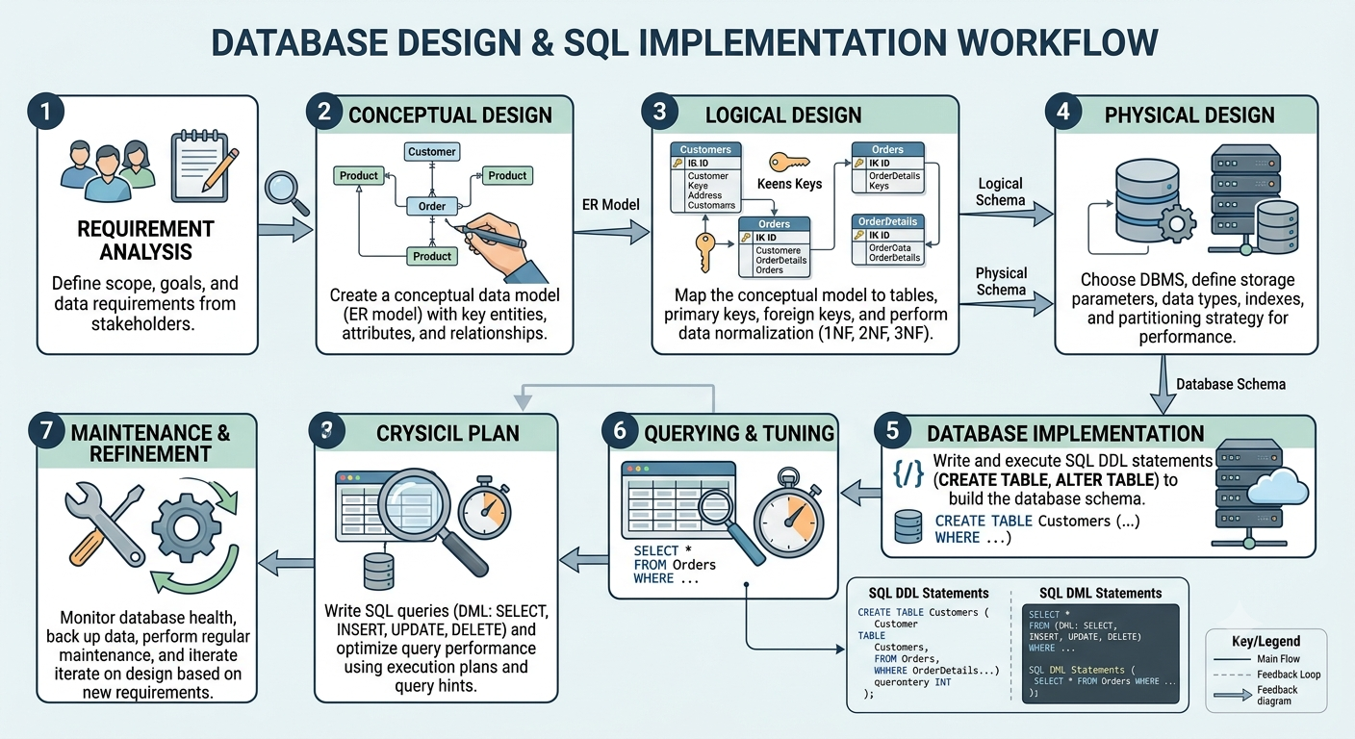Click the Customers table in Logical Design

click(705, 178)
